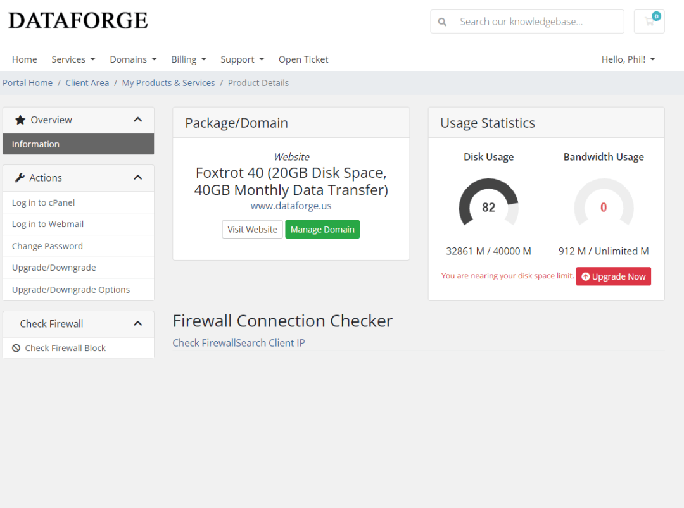This screenshot has height=508, width=684.
Task: Switch to the Check Firewall tab
Action: tap(205, 343)
